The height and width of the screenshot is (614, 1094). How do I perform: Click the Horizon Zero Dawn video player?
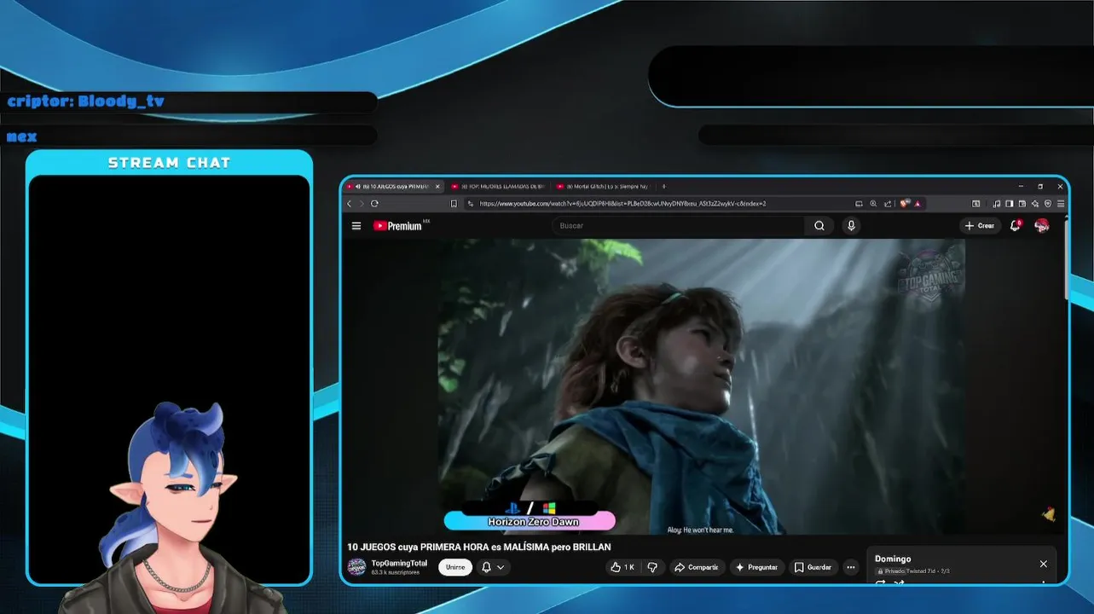click(x=702, y=386)
